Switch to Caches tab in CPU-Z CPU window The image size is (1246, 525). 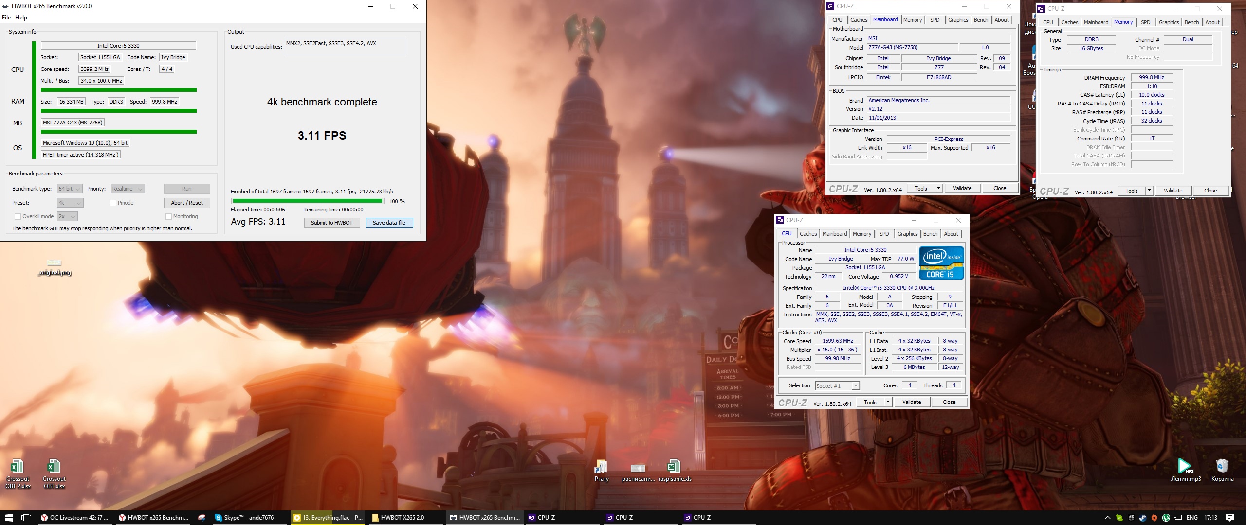(x=808, y=234)
